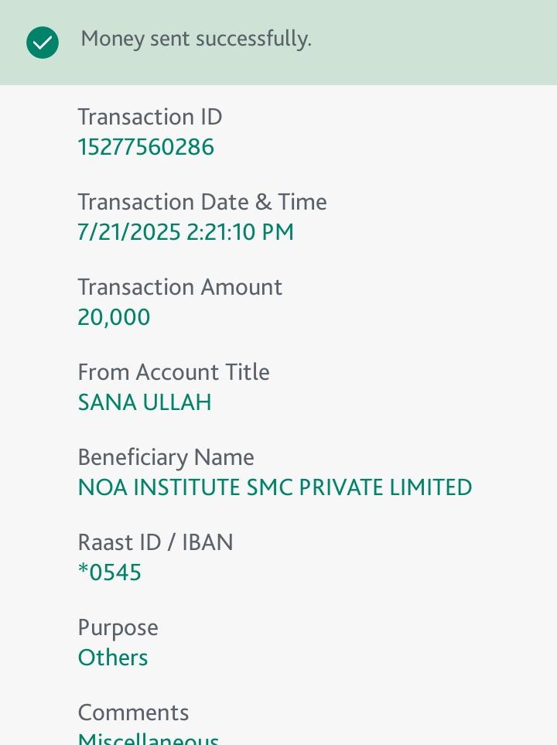Click the word 'Time' in date label
This screenshot has width=557, height=745.
tap(302, 202)
